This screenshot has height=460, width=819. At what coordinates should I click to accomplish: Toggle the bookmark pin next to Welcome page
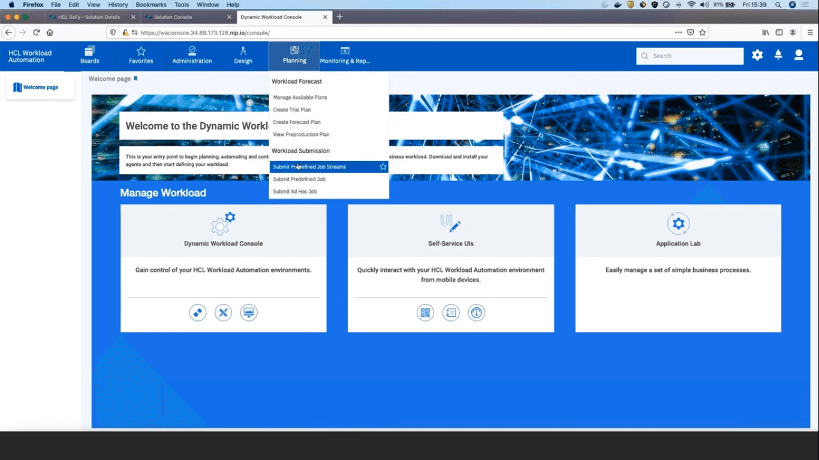[x=135, y=78]
